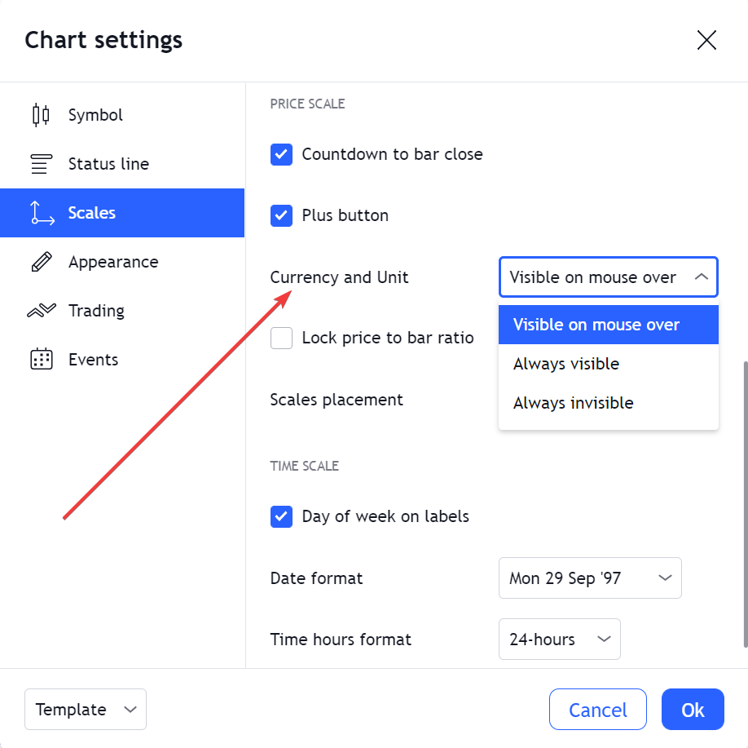Expand the Template dropdown

click(85, 709)
